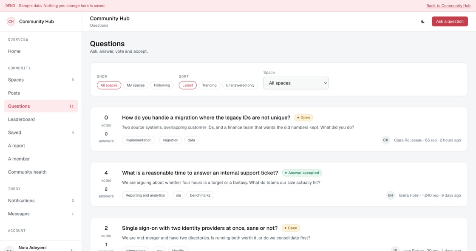Click the Implementation tag
Viewport: 476px width, 251px height.
point(139,140)
